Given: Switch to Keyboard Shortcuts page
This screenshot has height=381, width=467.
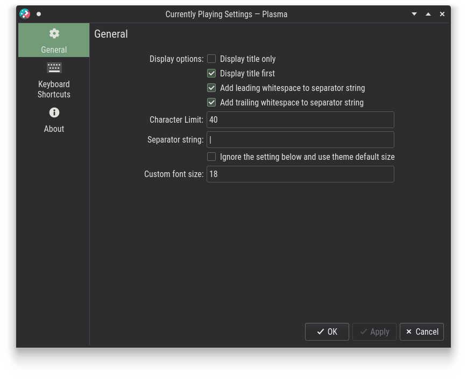Looking at the screenshot, I should [54, 81].
